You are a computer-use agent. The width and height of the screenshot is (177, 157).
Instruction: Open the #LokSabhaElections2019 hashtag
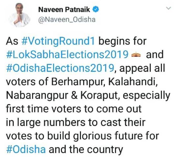click(x=67, y=55)
